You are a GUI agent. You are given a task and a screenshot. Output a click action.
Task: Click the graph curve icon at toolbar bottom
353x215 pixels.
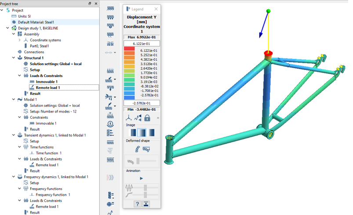110,212
